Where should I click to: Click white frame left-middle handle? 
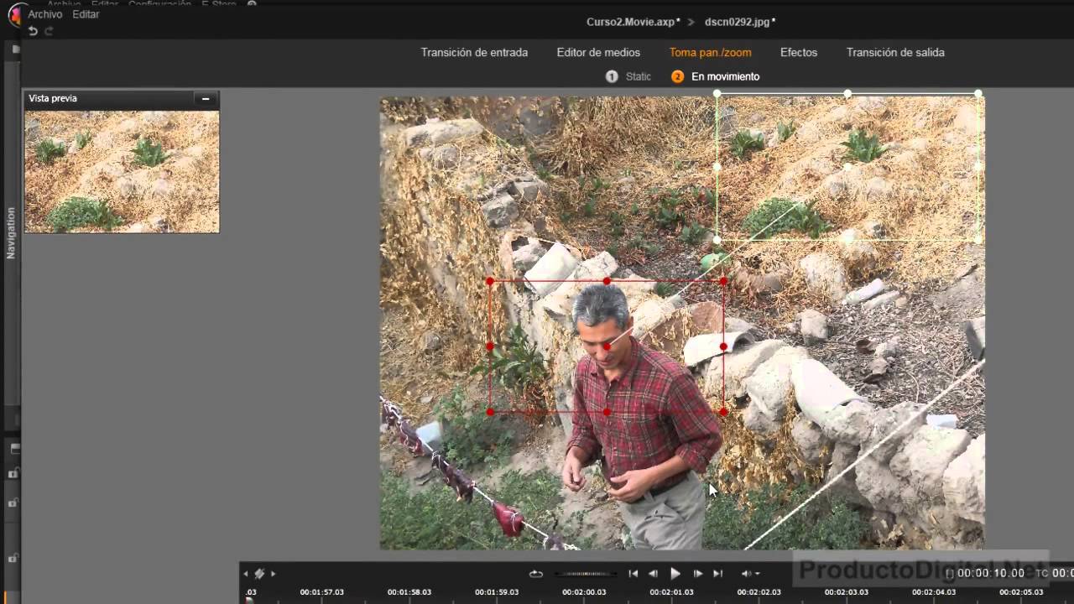tap(717, 167)
